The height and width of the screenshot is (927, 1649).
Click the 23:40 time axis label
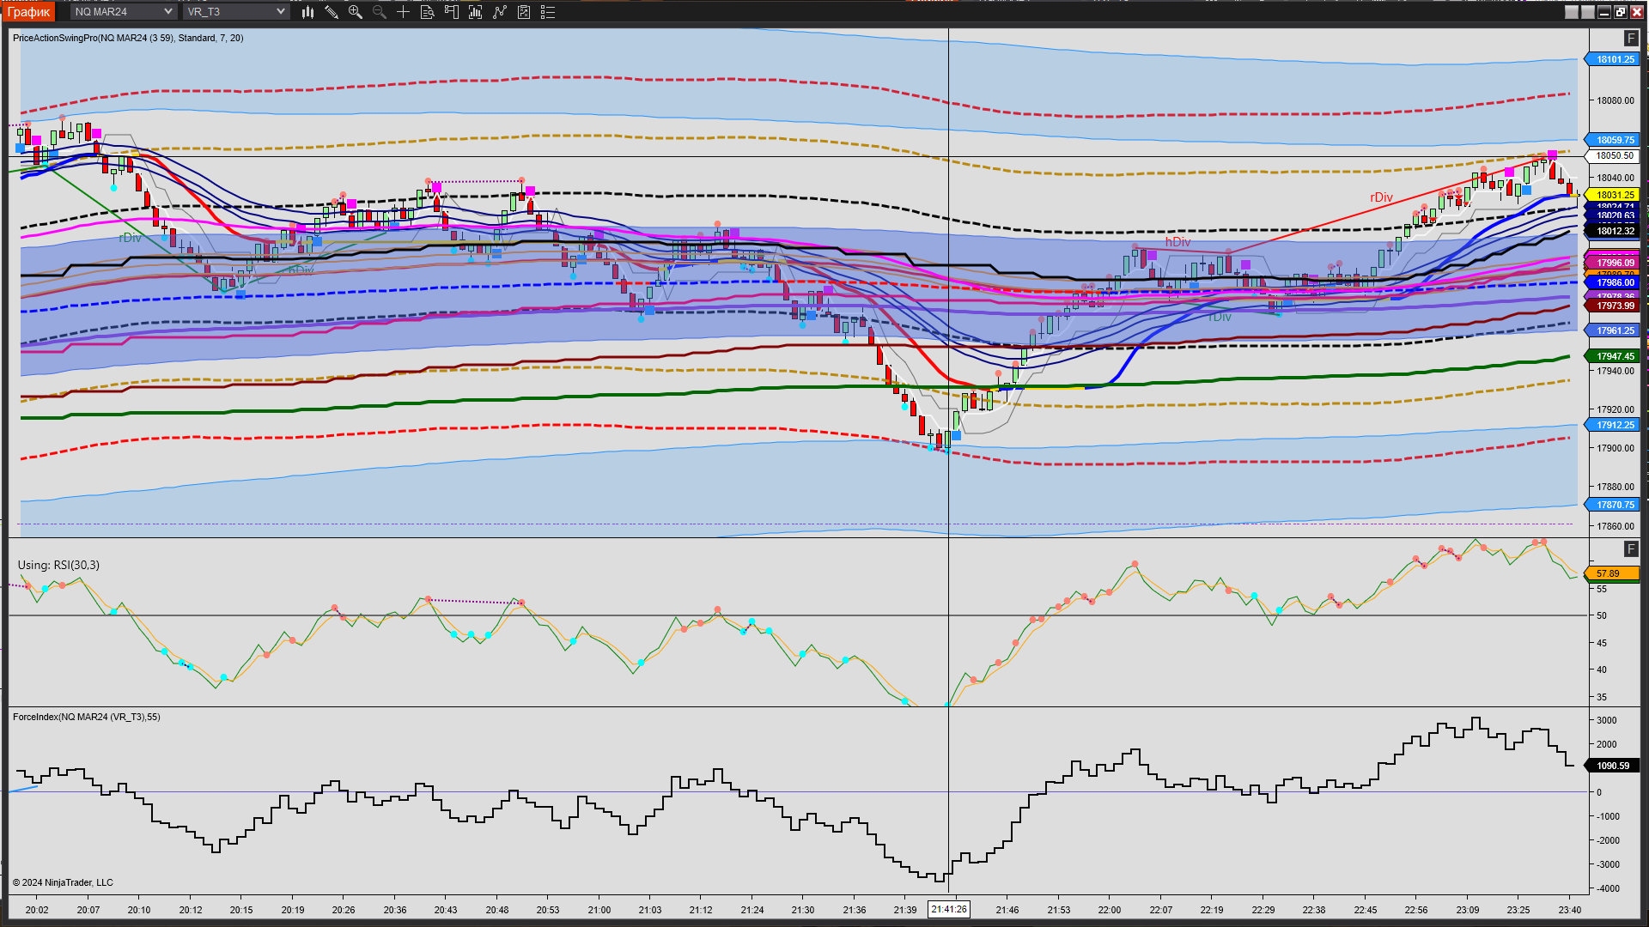1570,910
